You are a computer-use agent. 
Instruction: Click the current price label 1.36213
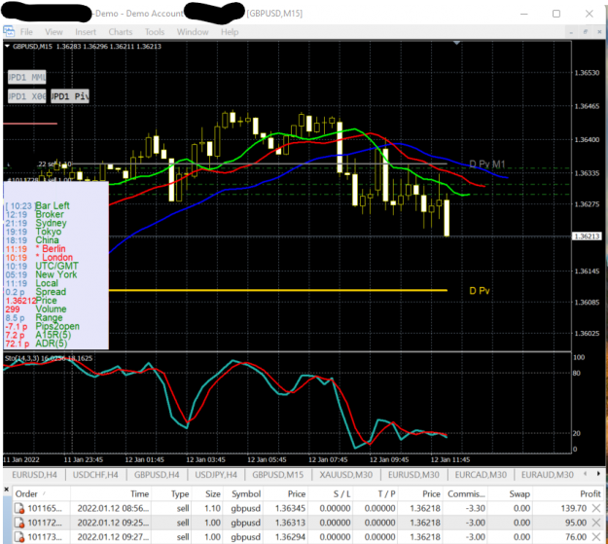pyautogui.click(x=587, y=236)
